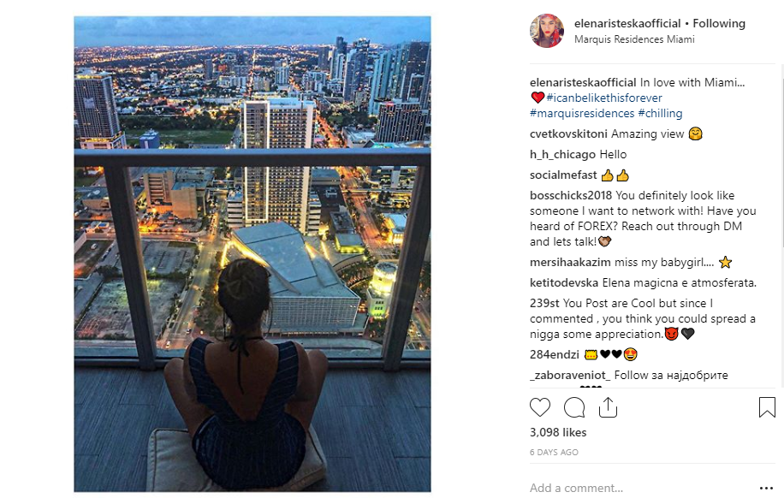Visit bosschicks2018 commenter profile
This screenshot has width=784, height=504.
tap(571, 195)
